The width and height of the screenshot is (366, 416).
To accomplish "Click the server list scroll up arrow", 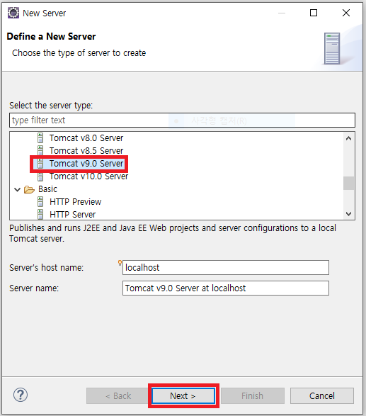I will (348, 138).
